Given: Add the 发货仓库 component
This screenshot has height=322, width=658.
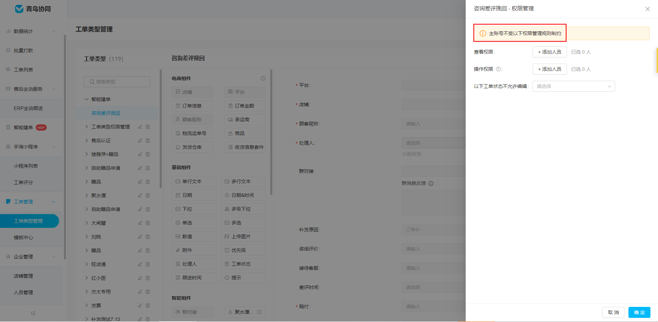Looking at the screenshot, I should [192, 147].
